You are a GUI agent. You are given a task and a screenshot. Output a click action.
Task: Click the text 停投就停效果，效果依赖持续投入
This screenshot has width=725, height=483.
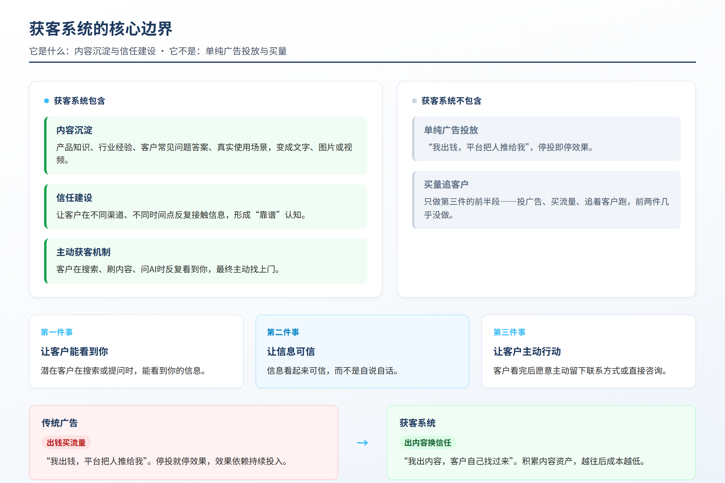(x=219, y=461)
